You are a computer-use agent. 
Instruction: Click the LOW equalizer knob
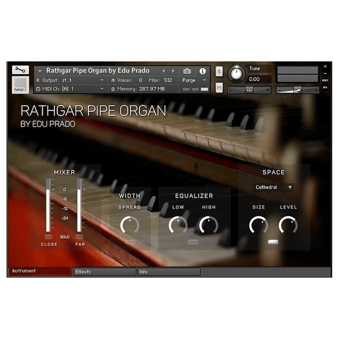tap(178, 225)
